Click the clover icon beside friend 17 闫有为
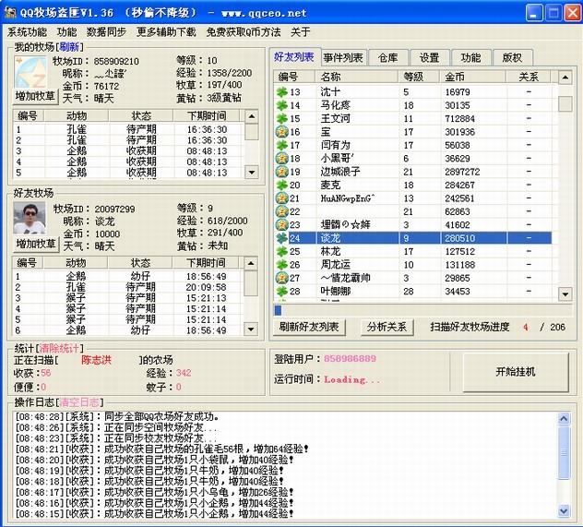Viewport: 583px width, 527px height. [282, 145]
